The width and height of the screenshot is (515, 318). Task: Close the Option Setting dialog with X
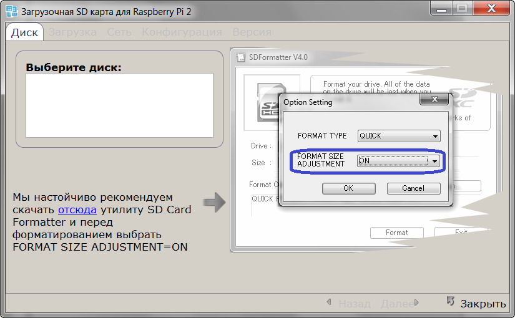point(433,100)
